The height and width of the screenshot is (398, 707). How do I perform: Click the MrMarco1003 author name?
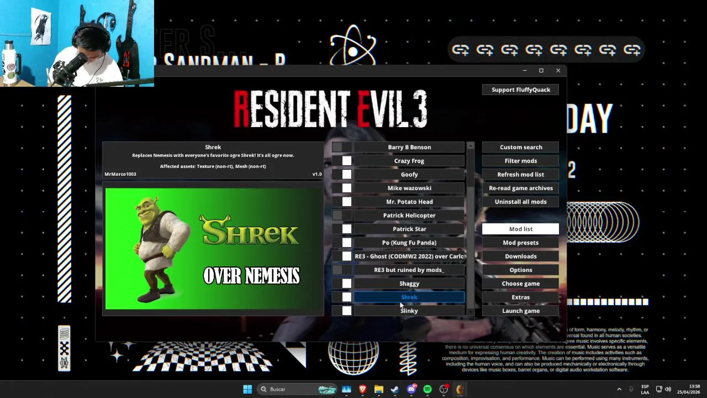click(x=120, y=174)
